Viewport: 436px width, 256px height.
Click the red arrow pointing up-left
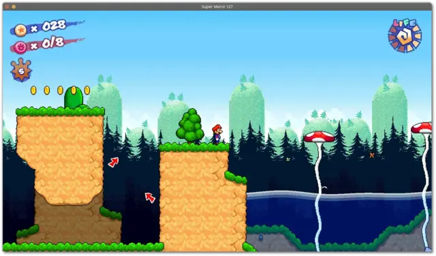coord(150,197)
